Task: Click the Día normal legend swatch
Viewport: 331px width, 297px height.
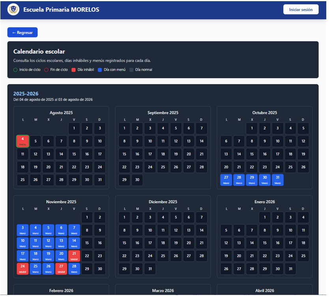Action: (131, 70)
